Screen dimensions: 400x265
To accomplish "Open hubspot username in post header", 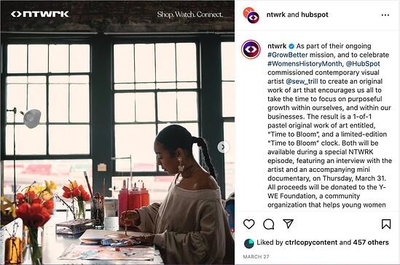I will [x=315, y=15].
